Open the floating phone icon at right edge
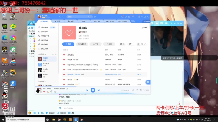 coord(148,82)
